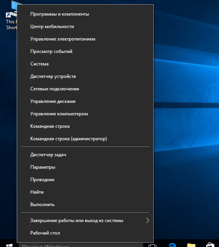219x247 pixels.
Task: Open Сетевые подключения
Action: click(85, 89)
